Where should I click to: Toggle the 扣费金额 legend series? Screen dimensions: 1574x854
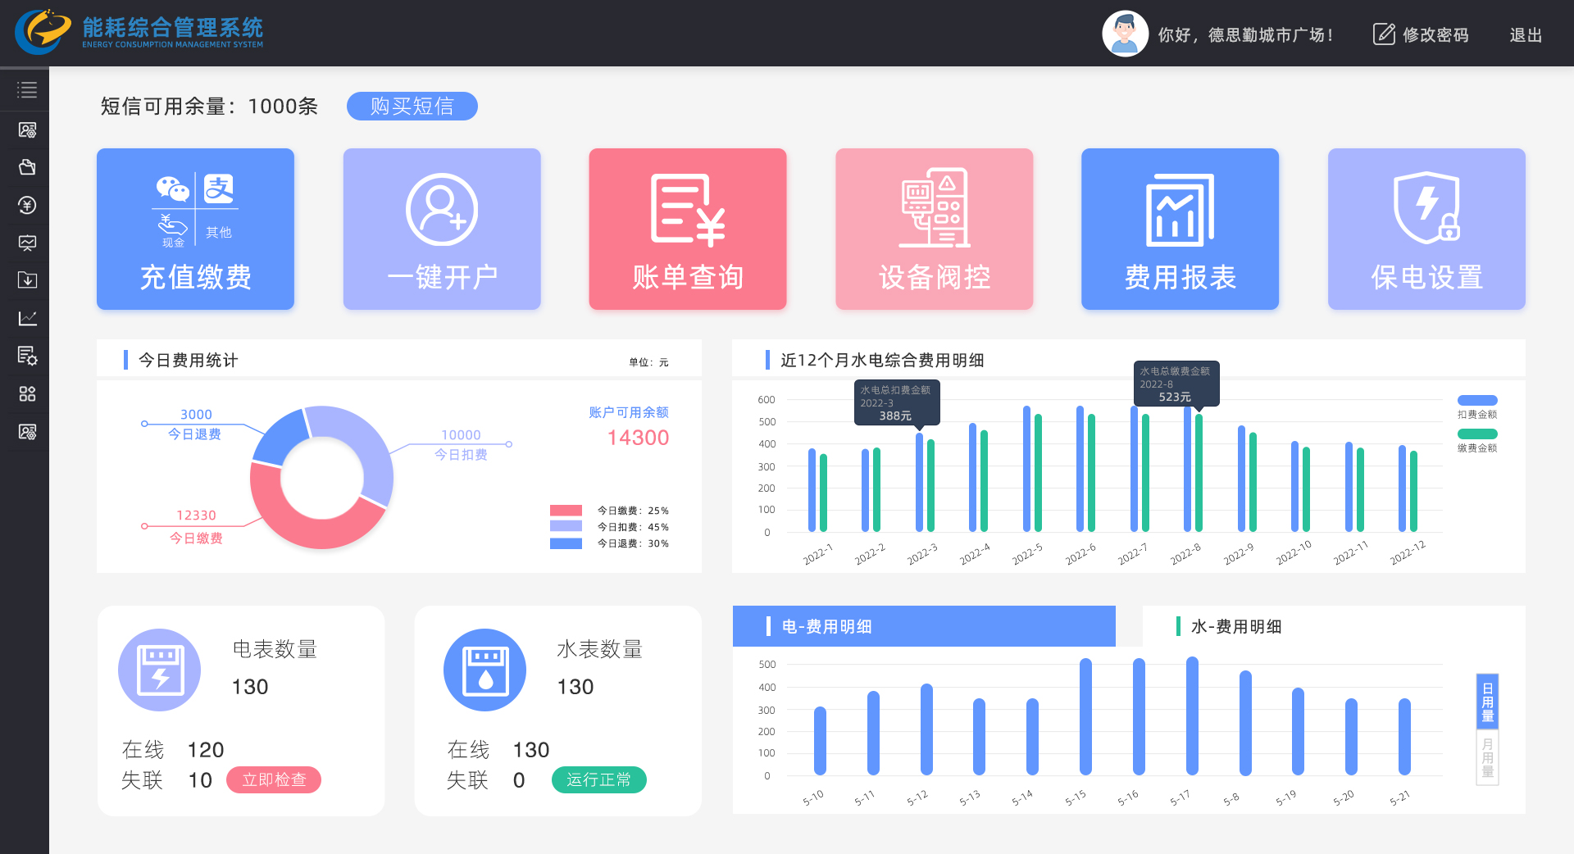point(1477,401)
